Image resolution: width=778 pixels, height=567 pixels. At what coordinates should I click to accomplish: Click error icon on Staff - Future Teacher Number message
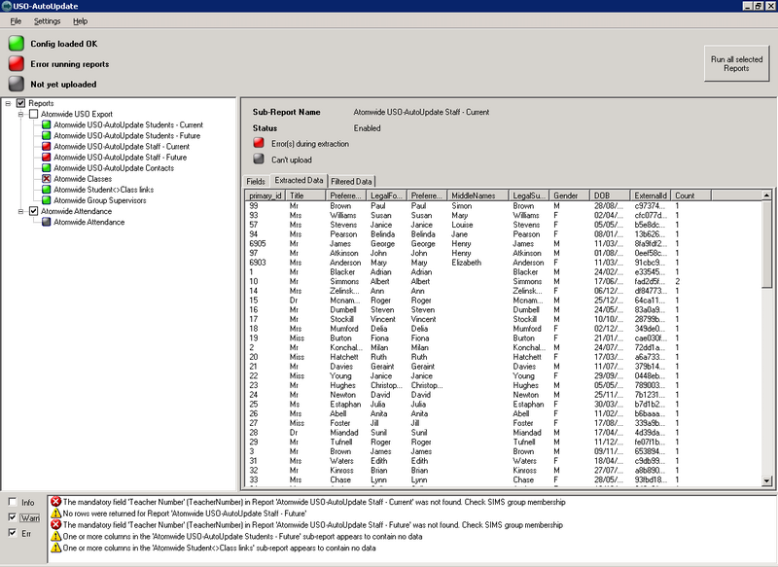[x=56, y=524]
